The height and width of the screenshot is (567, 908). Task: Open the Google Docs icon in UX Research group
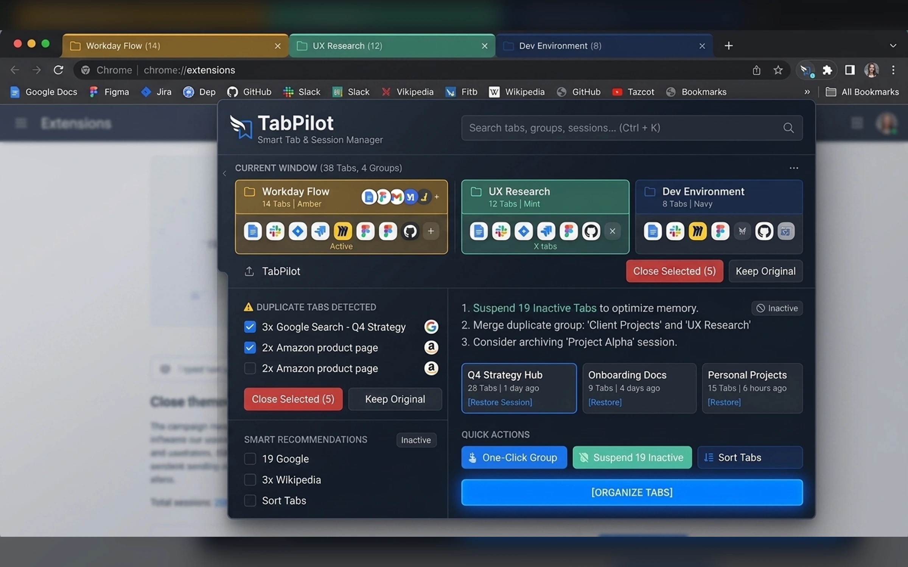tap(479, 231)
